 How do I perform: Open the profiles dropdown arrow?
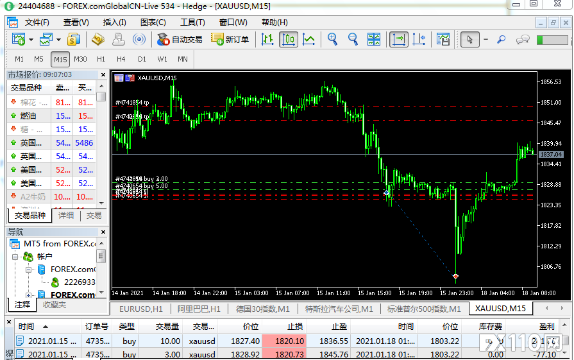pyautogui.click(x=58, y=40)
